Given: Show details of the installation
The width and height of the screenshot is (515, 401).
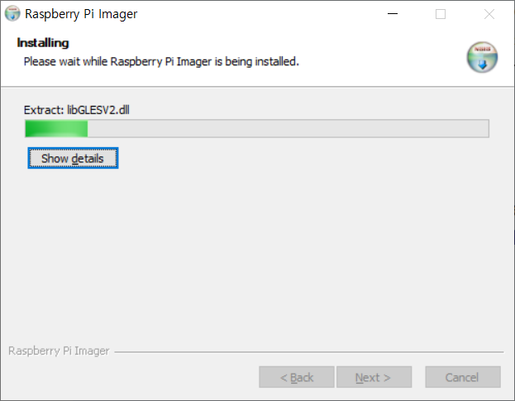Looking at the screenshot, I should (73, 158).
